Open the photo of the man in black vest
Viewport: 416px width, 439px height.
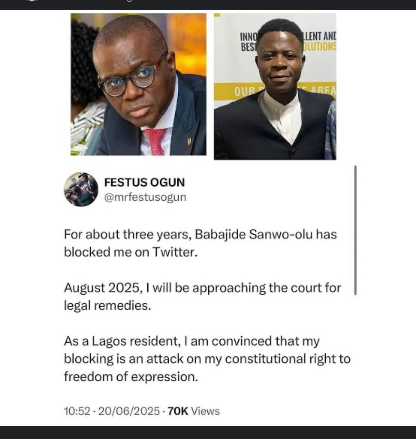click(275, 86)
